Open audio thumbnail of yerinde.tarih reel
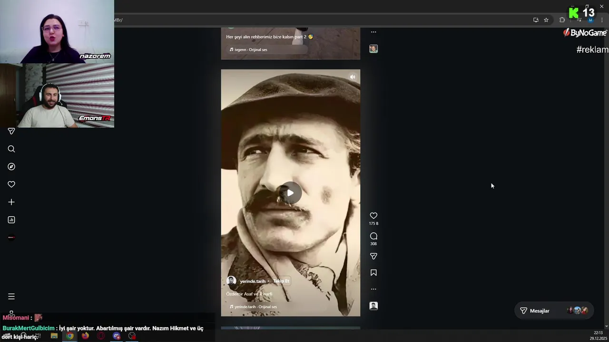Screen dimensions: 609x342 [x=373, y=306]
